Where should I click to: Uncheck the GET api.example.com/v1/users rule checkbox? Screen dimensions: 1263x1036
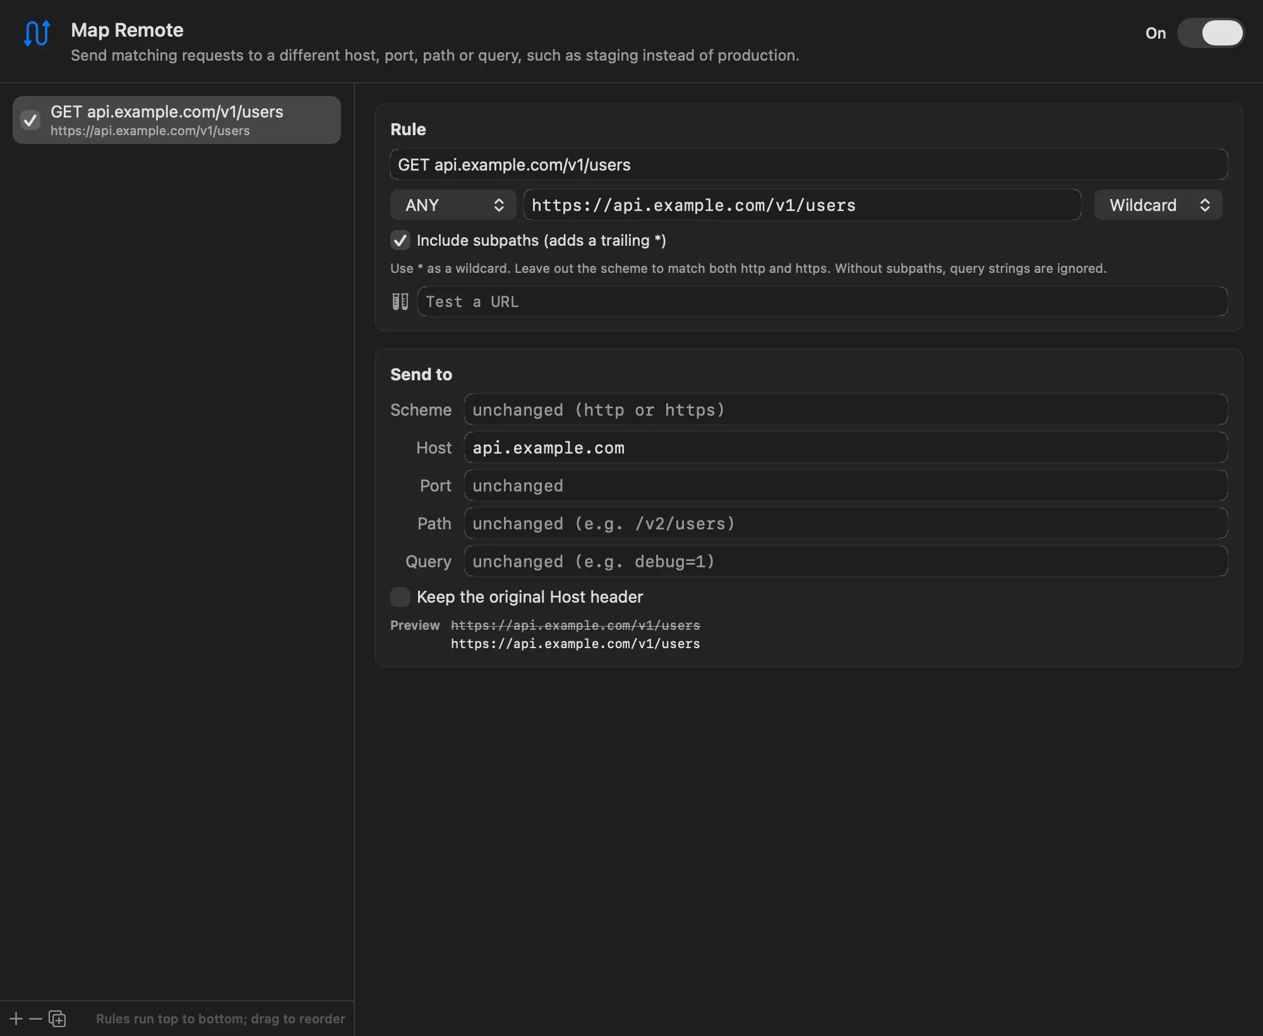30,120
